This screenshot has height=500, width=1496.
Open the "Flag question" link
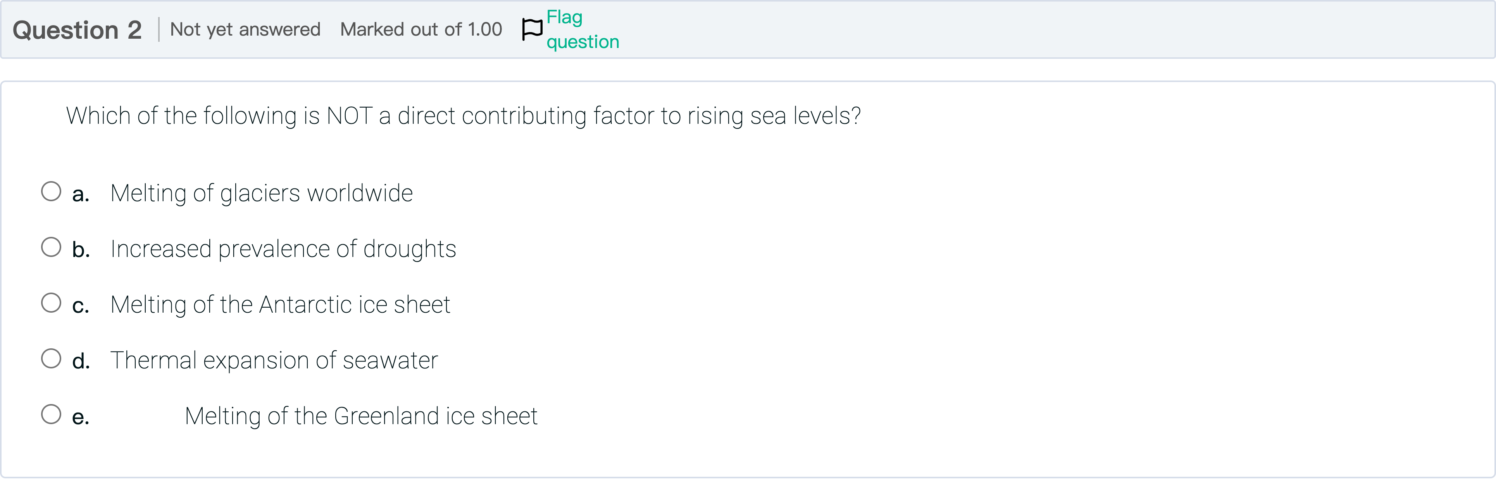tap(582, 29)
